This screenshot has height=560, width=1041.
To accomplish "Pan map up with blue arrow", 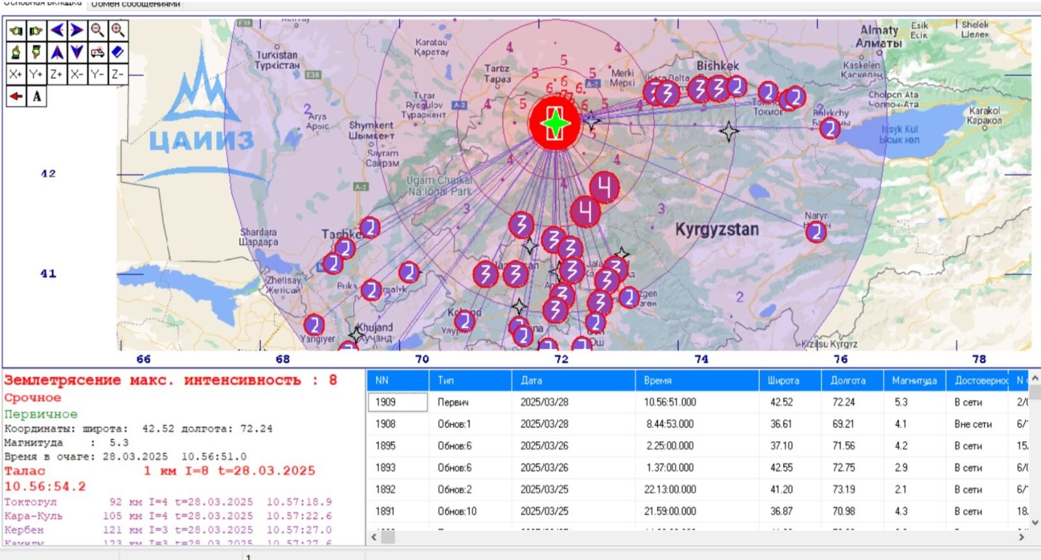I will coord(57,52).
